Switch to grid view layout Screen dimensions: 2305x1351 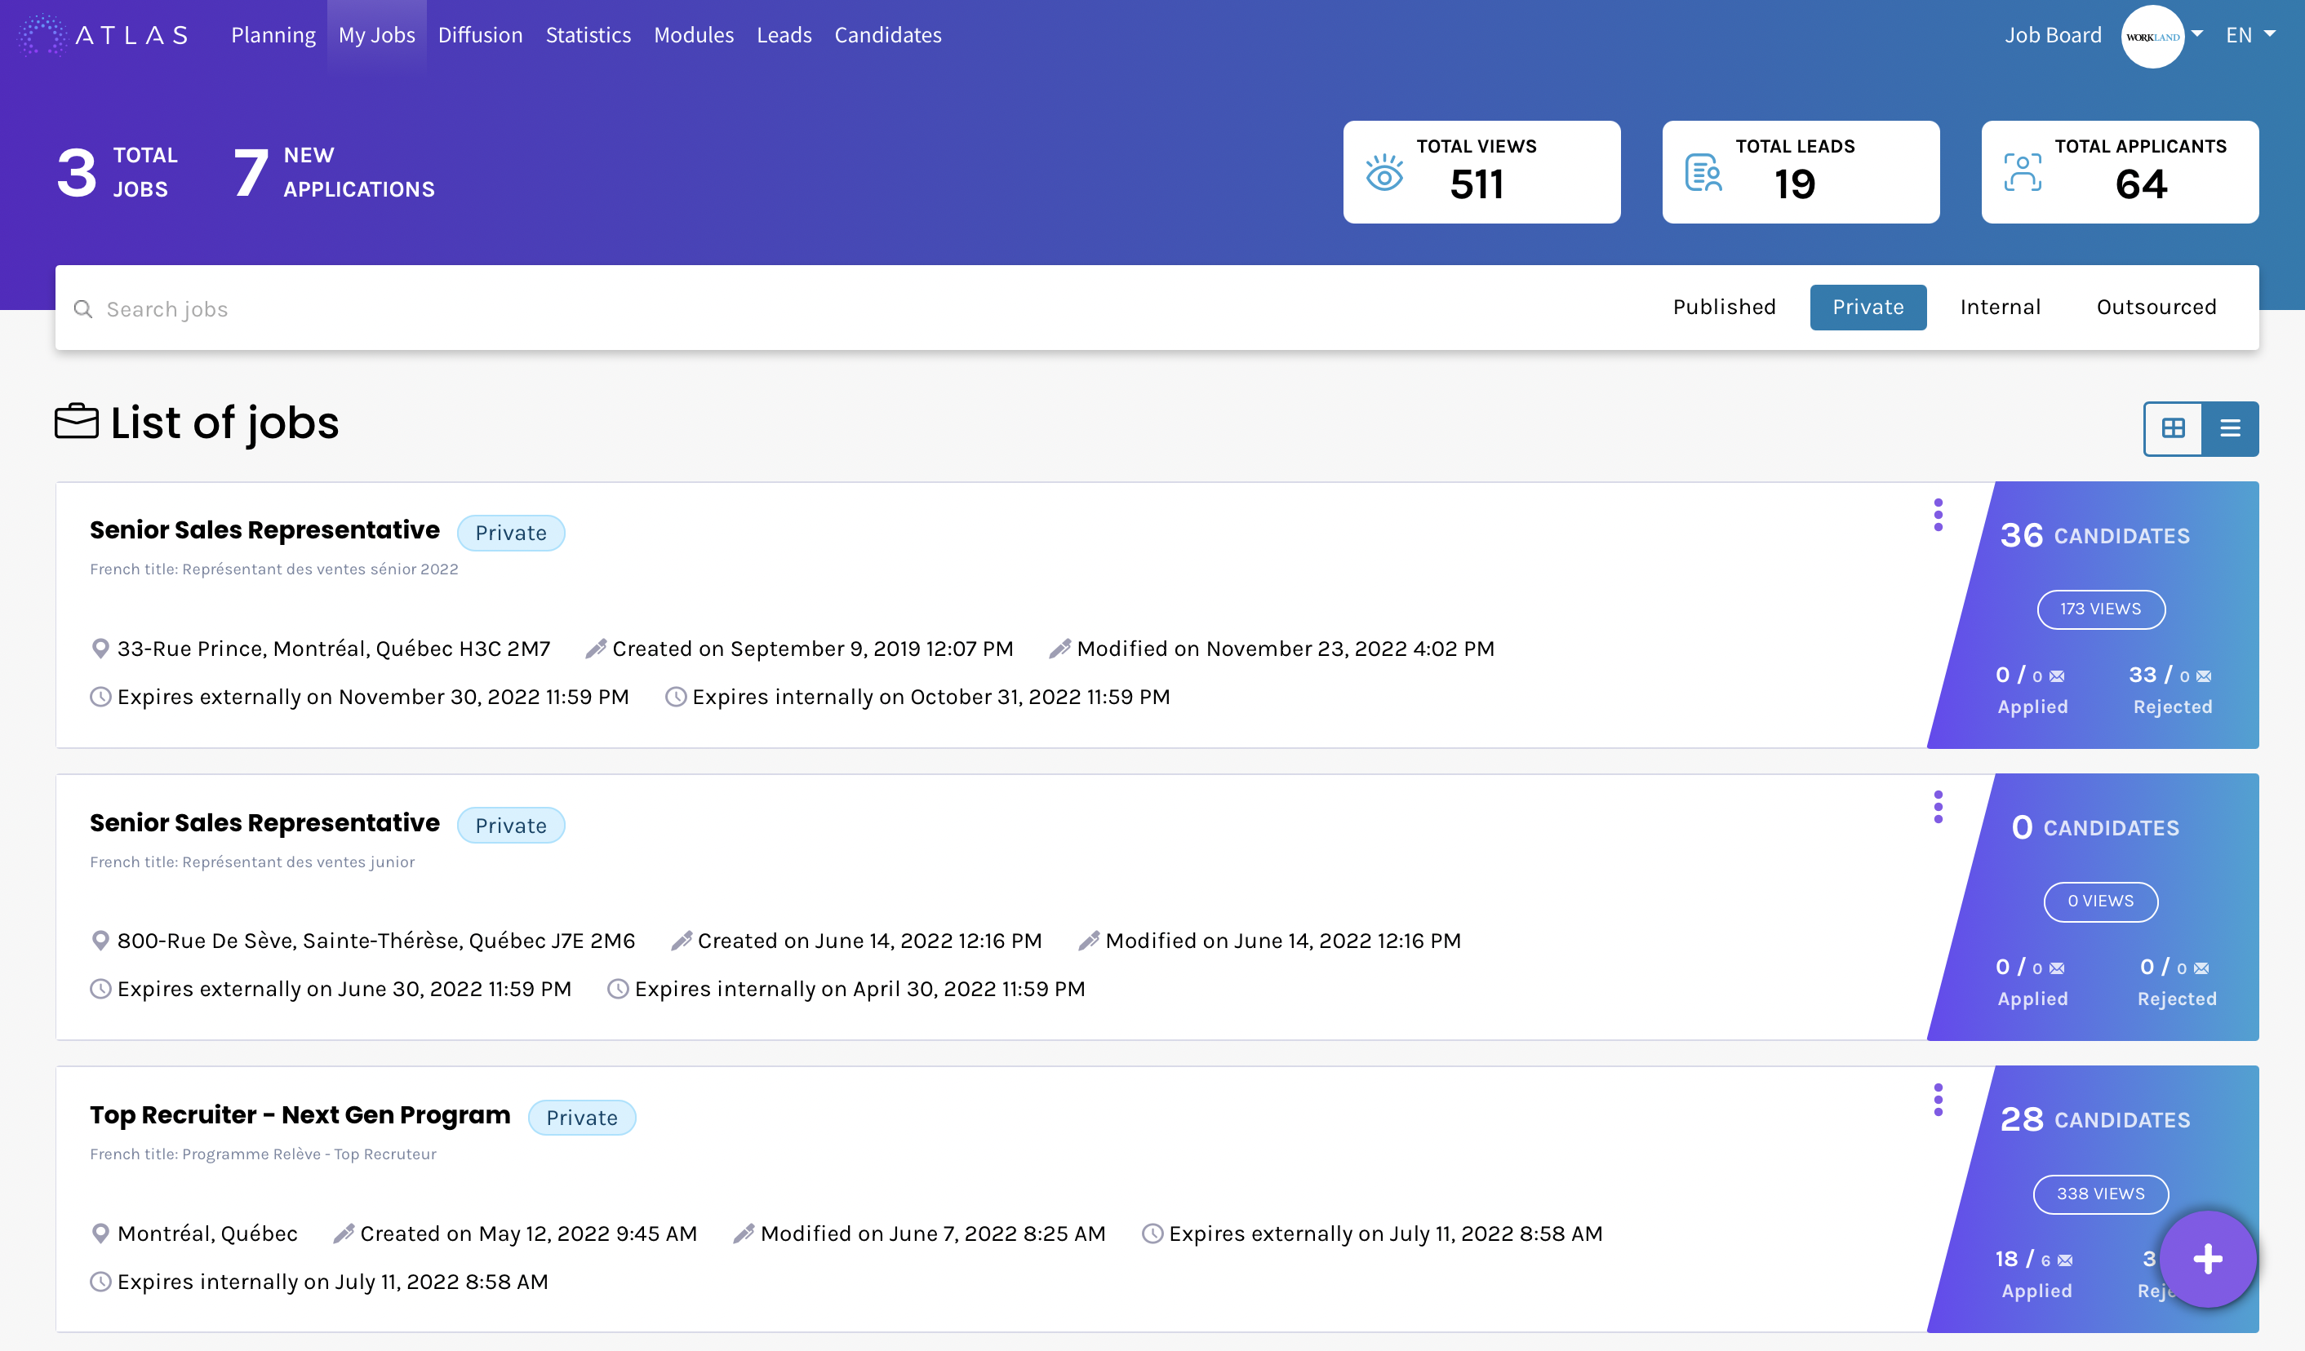coord(2173,427)
